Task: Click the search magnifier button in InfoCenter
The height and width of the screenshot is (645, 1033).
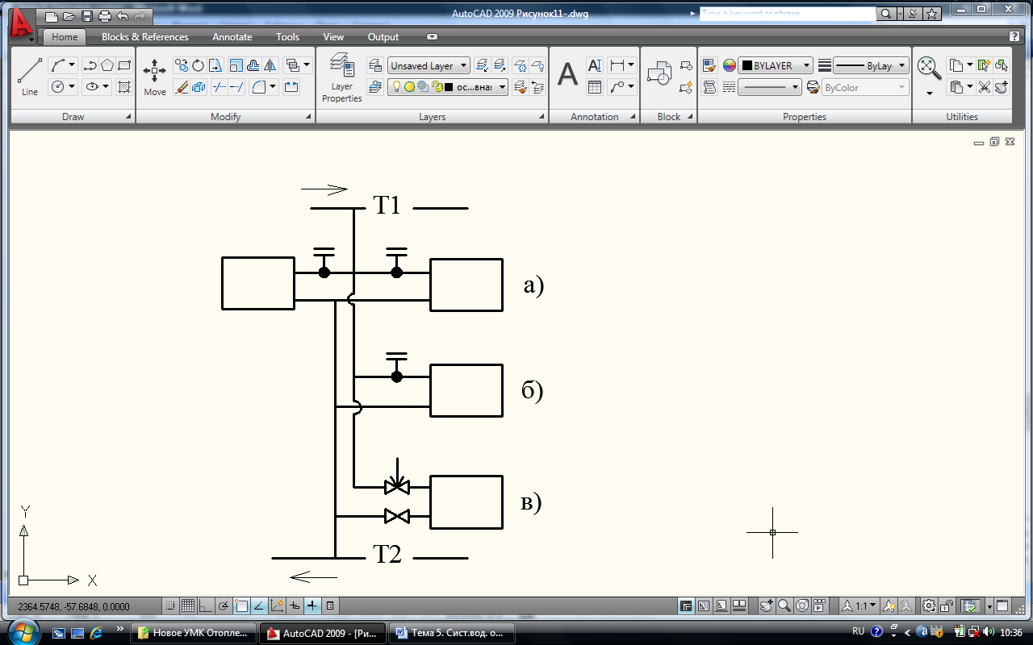Action: point(886,14)
